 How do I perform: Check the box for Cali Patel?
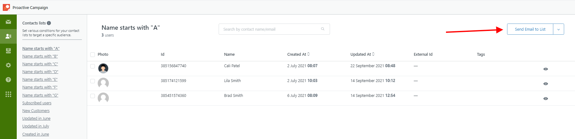pyautogui.click(x=92, y=66)
